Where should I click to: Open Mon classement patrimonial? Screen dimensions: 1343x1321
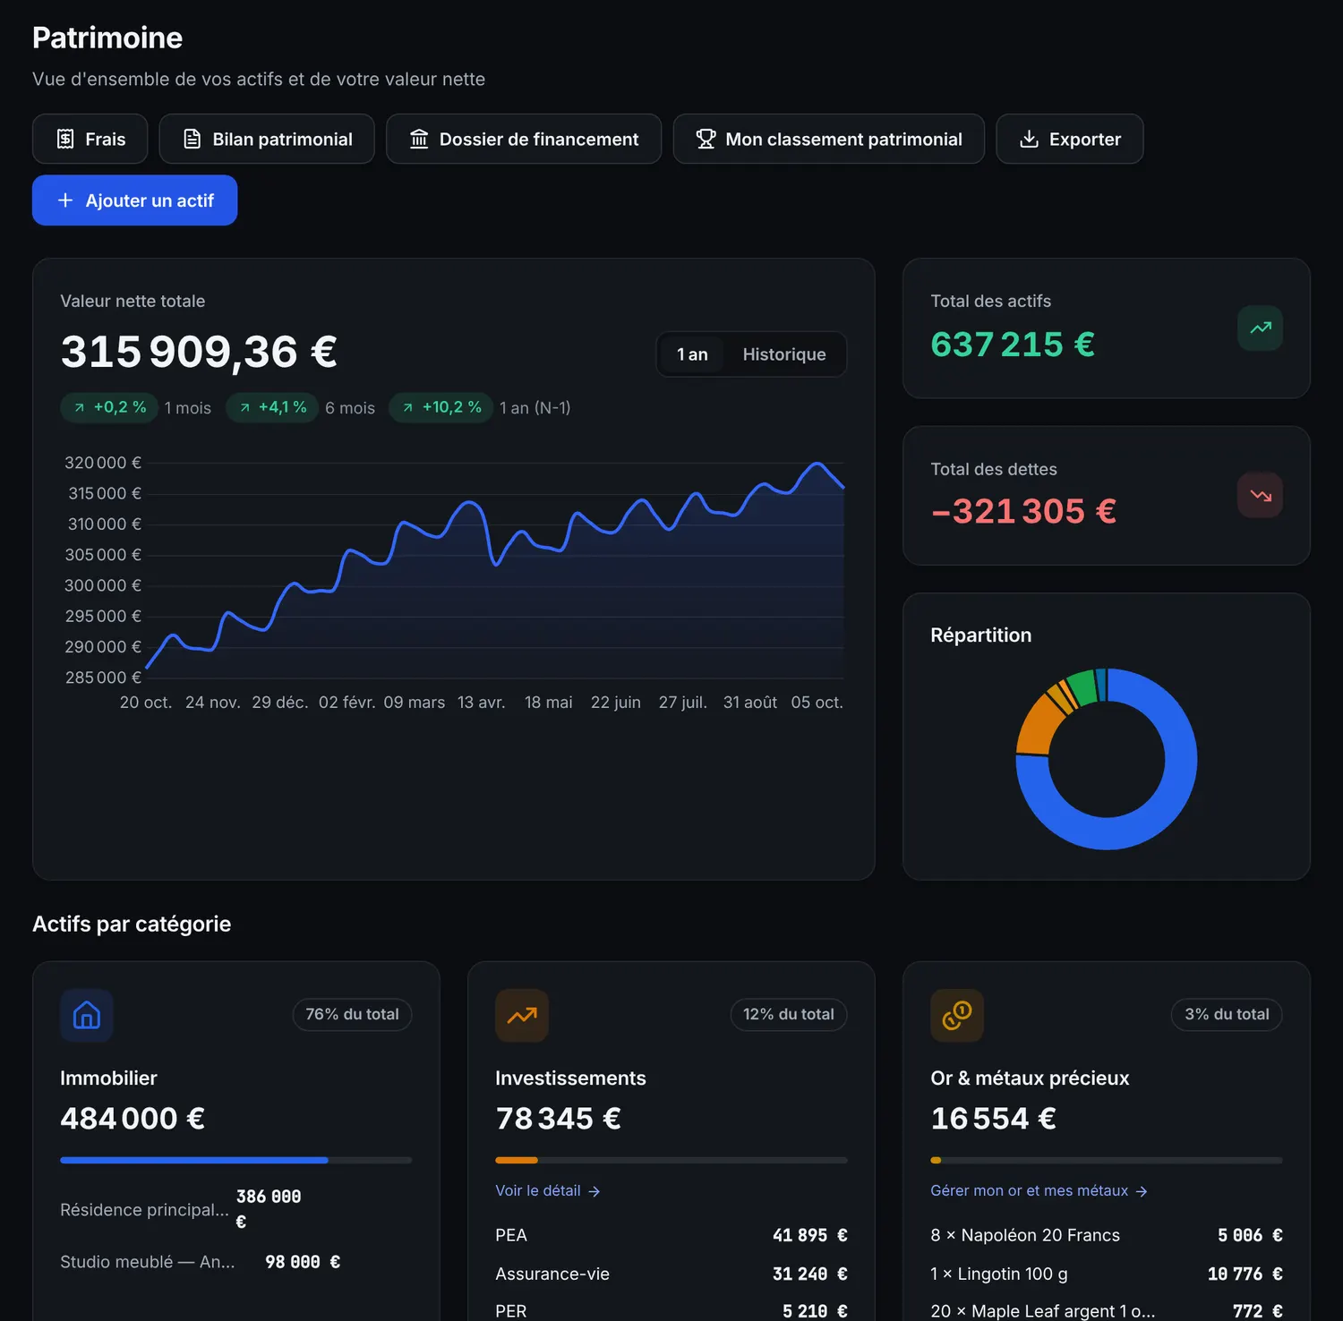click(829, 139)
